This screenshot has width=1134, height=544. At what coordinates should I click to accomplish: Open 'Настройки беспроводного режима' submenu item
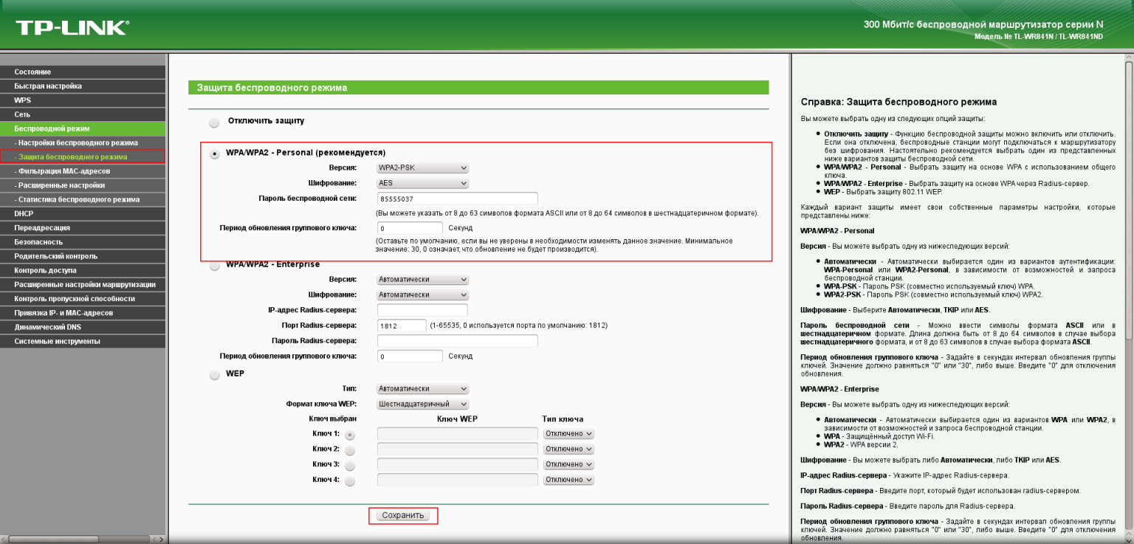coord(78,142)
